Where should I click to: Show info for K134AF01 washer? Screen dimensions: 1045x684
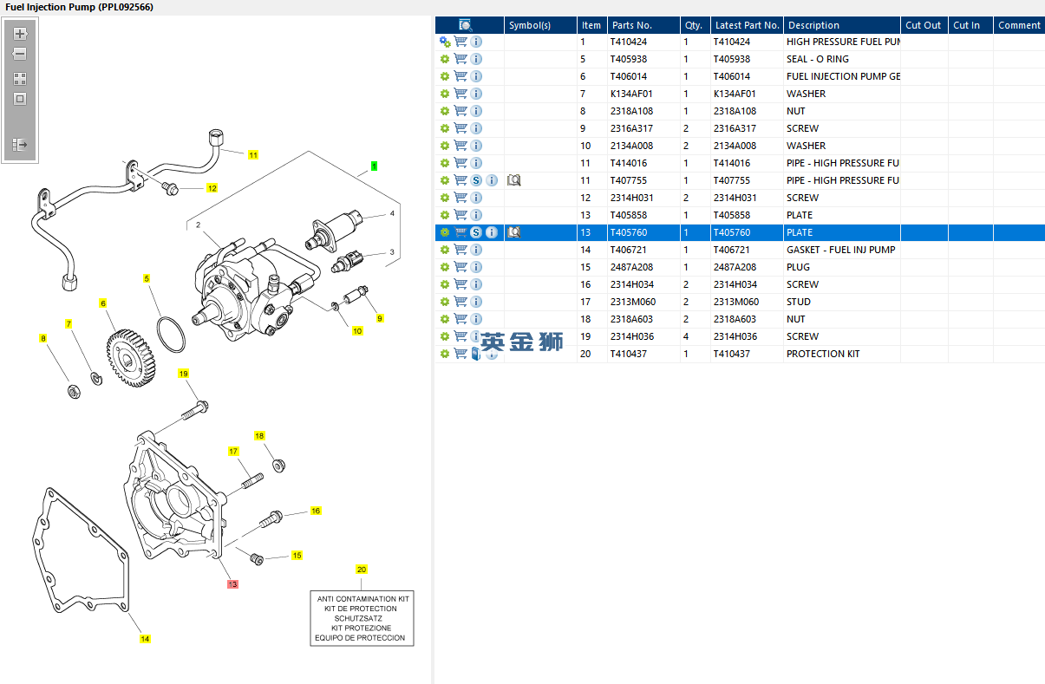pos(476,94)
